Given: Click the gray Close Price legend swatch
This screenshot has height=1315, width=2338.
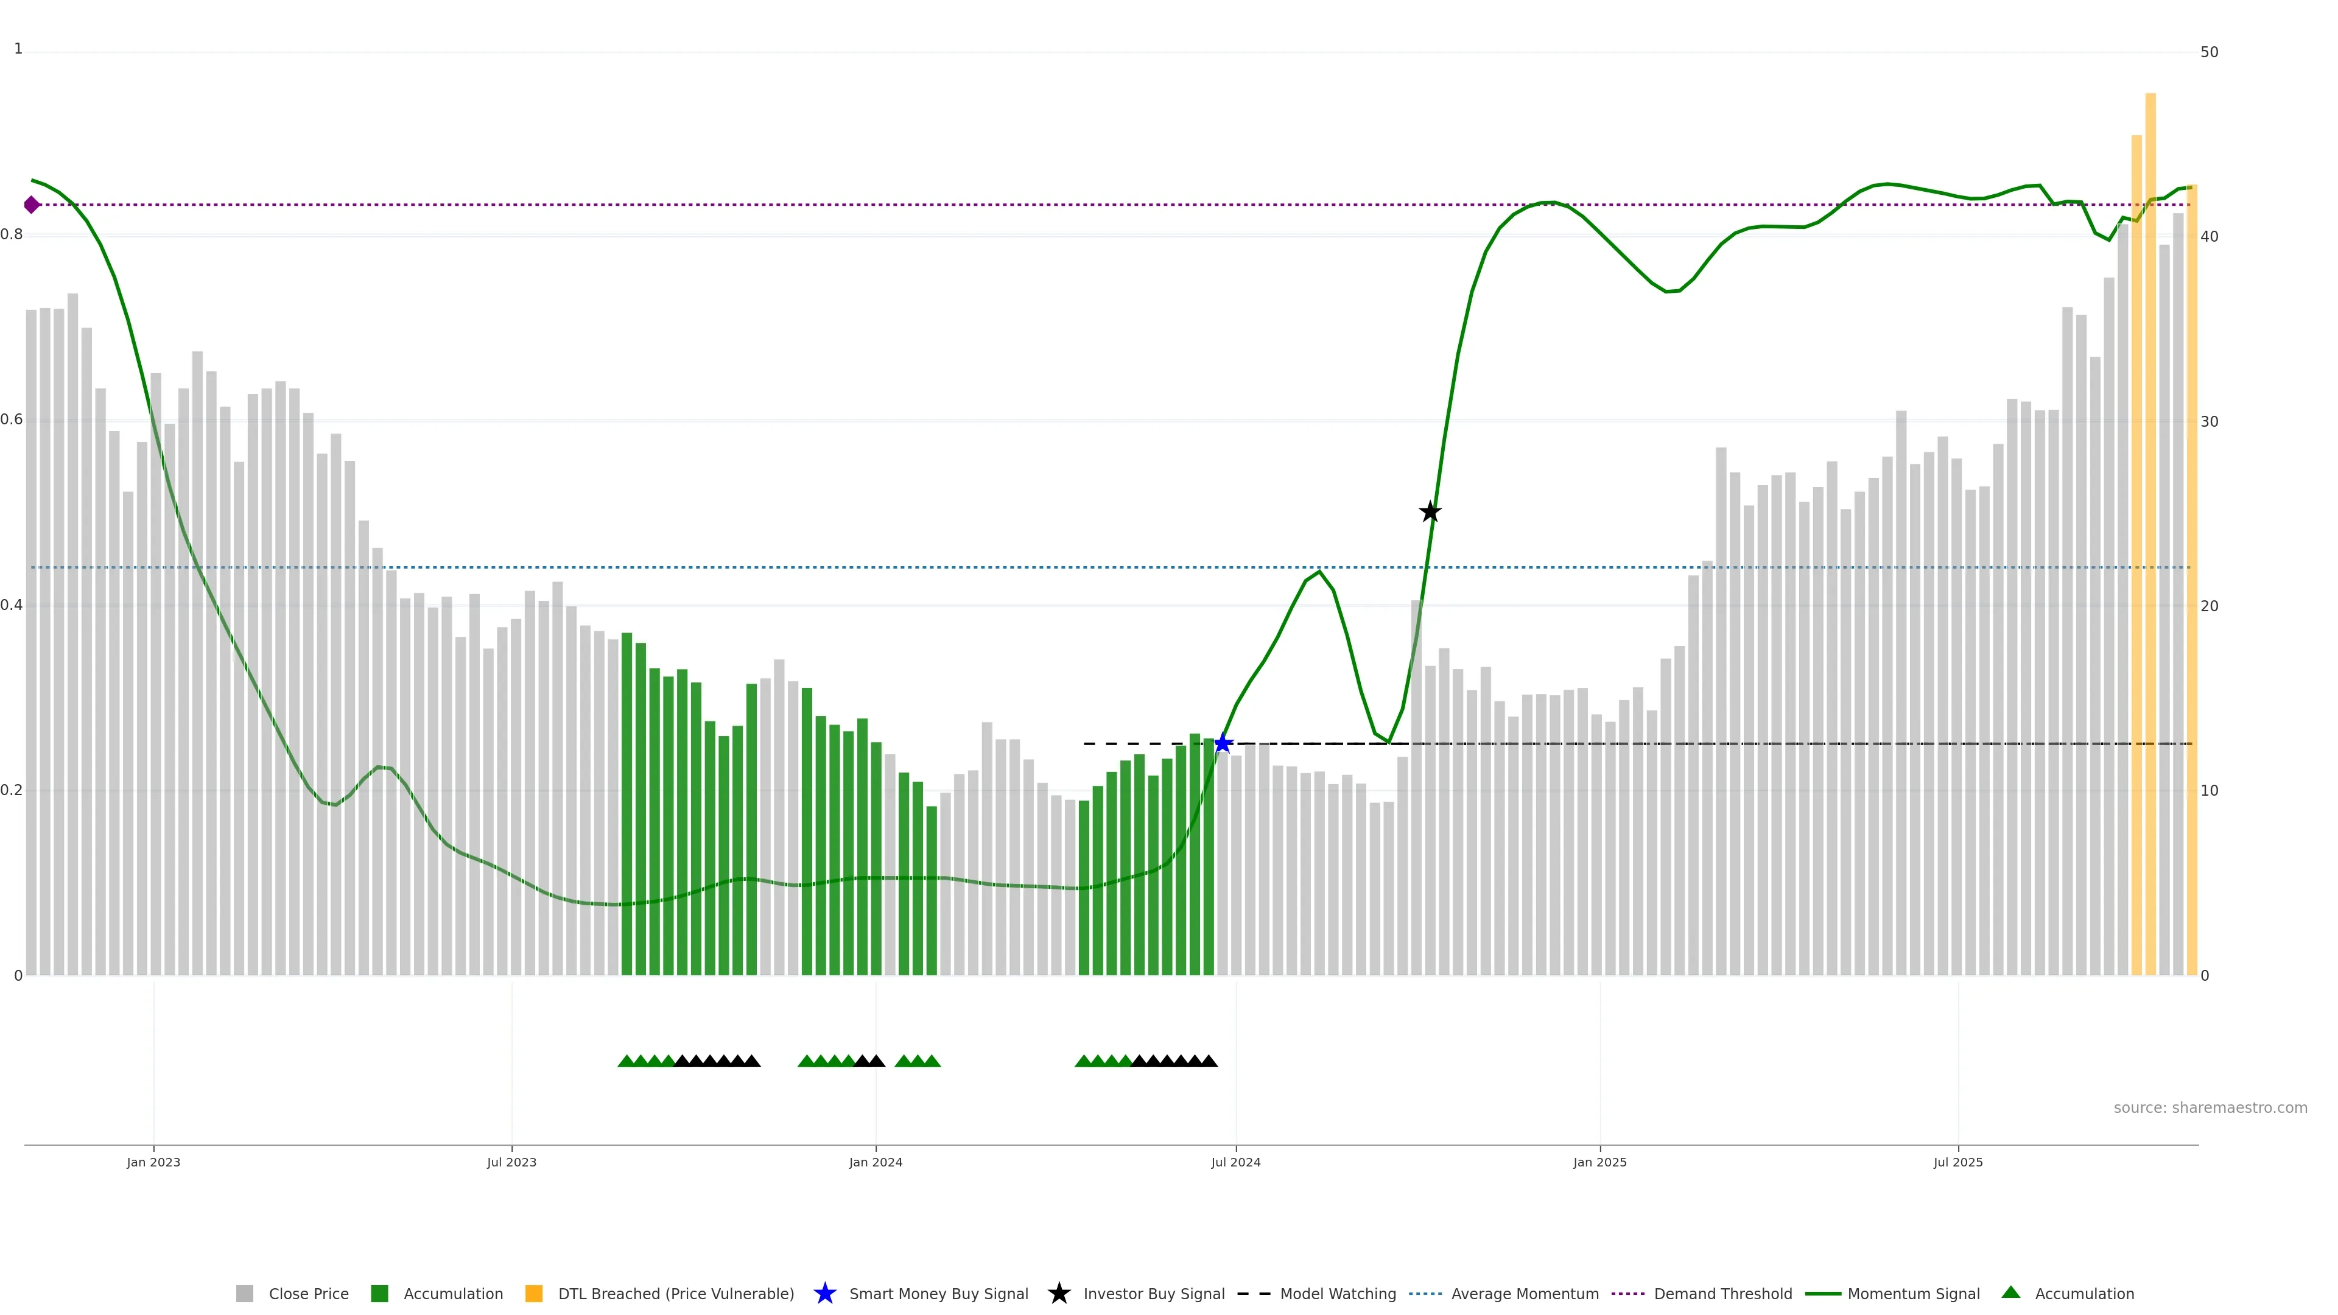Looking at the screenshot, I should pos(244,1294).
